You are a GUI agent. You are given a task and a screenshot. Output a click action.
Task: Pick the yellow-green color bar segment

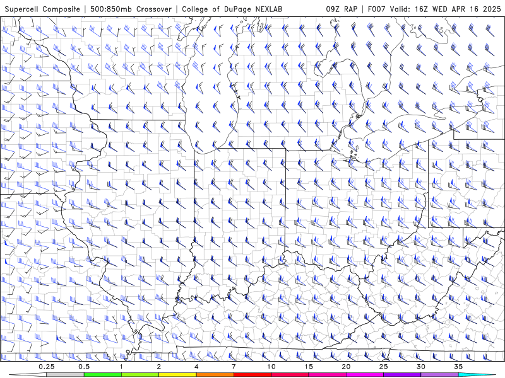(x=140, y=375)
